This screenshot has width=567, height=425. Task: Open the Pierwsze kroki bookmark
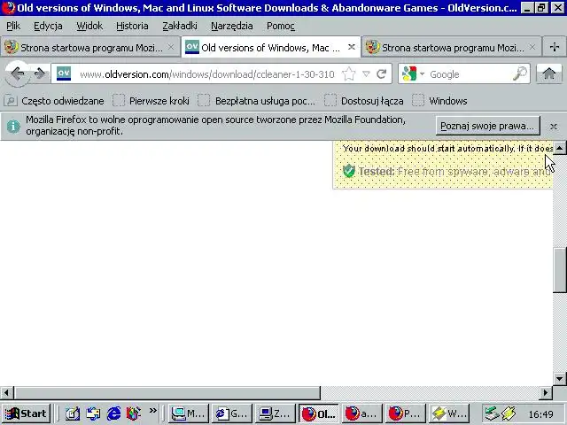coord(151,101)
